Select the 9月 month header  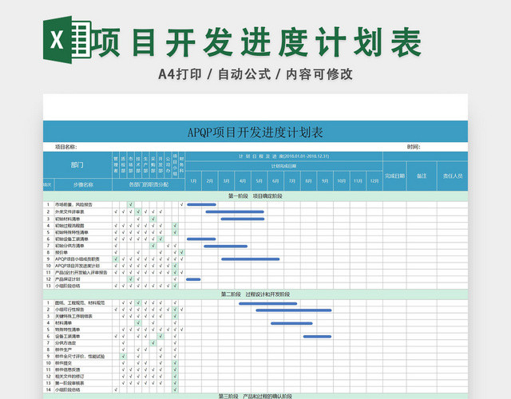[325, 181]
